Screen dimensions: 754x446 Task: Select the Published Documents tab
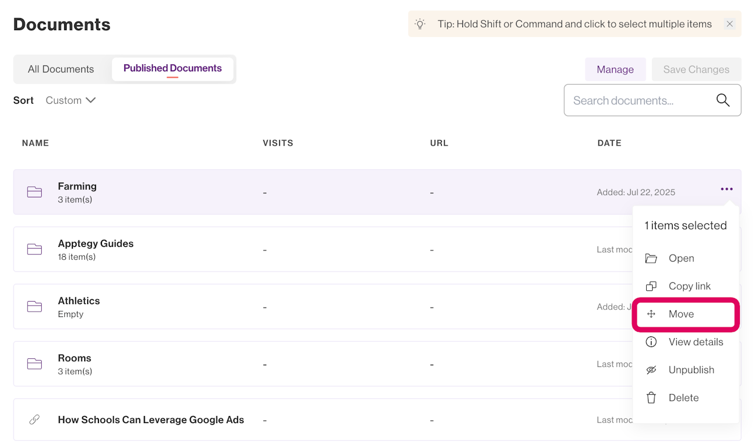click(173, 68)
